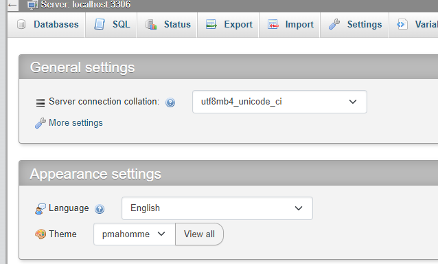Click the Language person speech icon

pyautogui.click(x=41, y=209)
